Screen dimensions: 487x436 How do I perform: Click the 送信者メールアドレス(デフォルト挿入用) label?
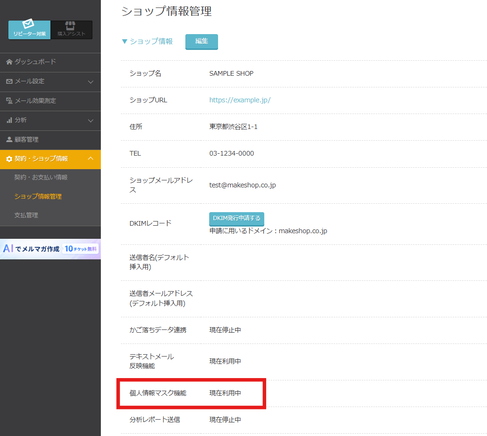pos(161,298)
